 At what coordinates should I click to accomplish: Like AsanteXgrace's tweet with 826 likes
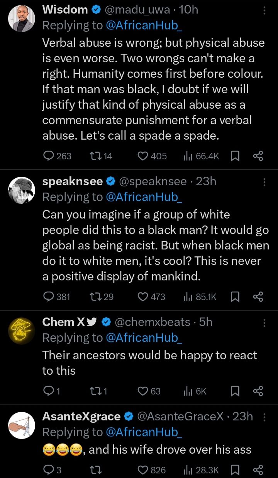pos(143,470)
